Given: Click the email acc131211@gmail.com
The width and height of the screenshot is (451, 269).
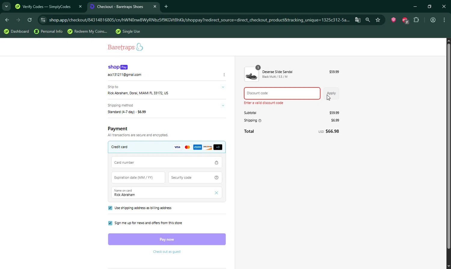Looking at the screenshot, I should point(124,75).
